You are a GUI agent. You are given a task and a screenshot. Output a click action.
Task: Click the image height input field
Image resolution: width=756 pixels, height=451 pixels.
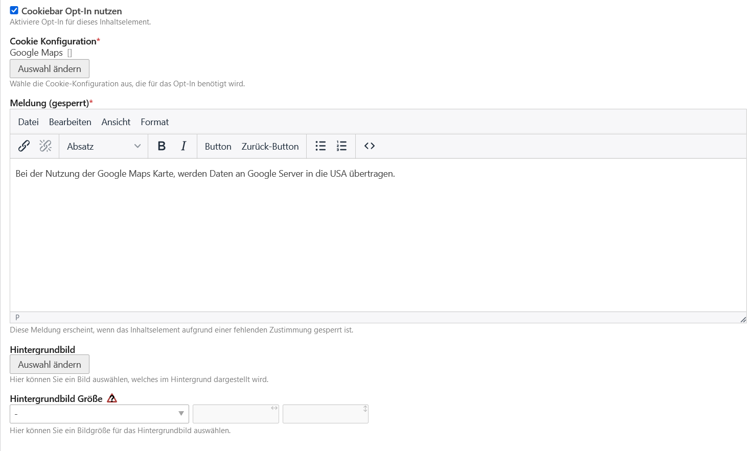[x=326, y=414]
